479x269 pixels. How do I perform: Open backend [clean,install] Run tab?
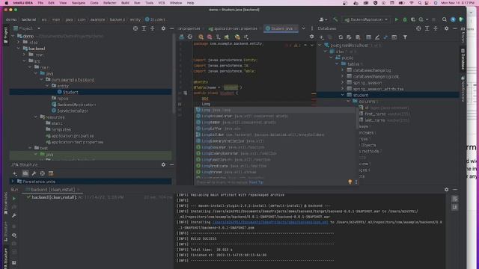pos(52,190)
